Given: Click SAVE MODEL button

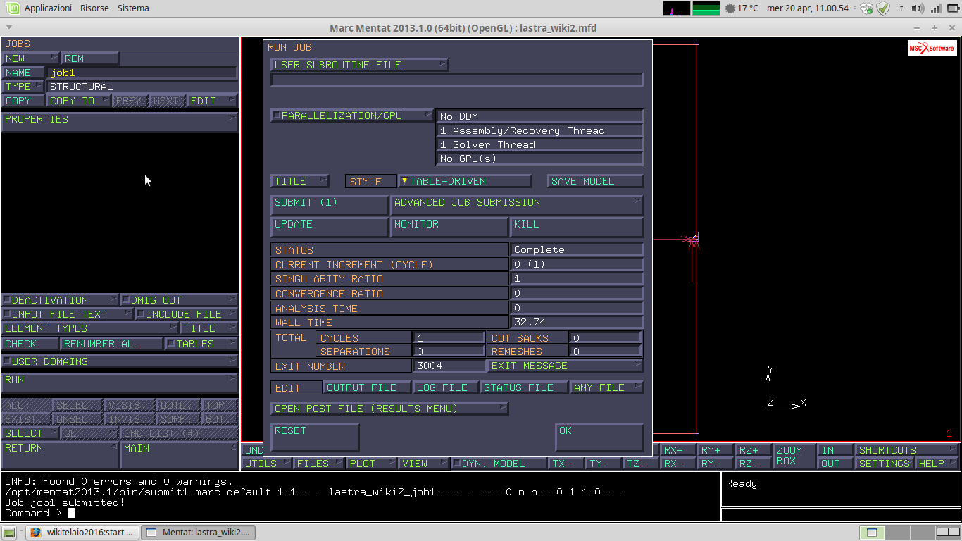Looking at the screenshot, I should 596,181.
